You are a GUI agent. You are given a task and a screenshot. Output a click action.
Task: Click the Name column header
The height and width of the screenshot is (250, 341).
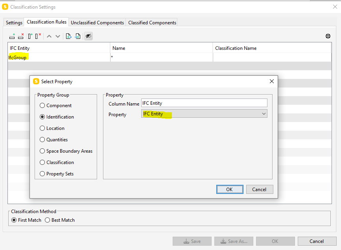162,48
